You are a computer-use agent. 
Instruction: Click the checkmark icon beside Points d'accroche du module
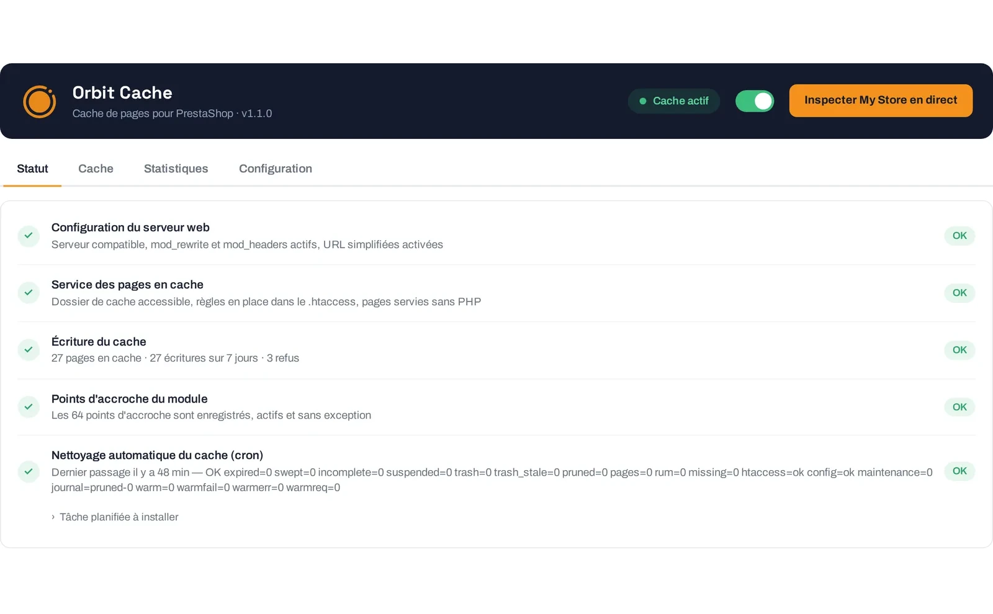[x=29, y=407]
